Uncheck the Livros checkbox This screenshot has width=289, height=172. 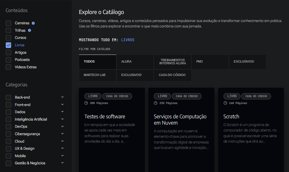point(9,45)
